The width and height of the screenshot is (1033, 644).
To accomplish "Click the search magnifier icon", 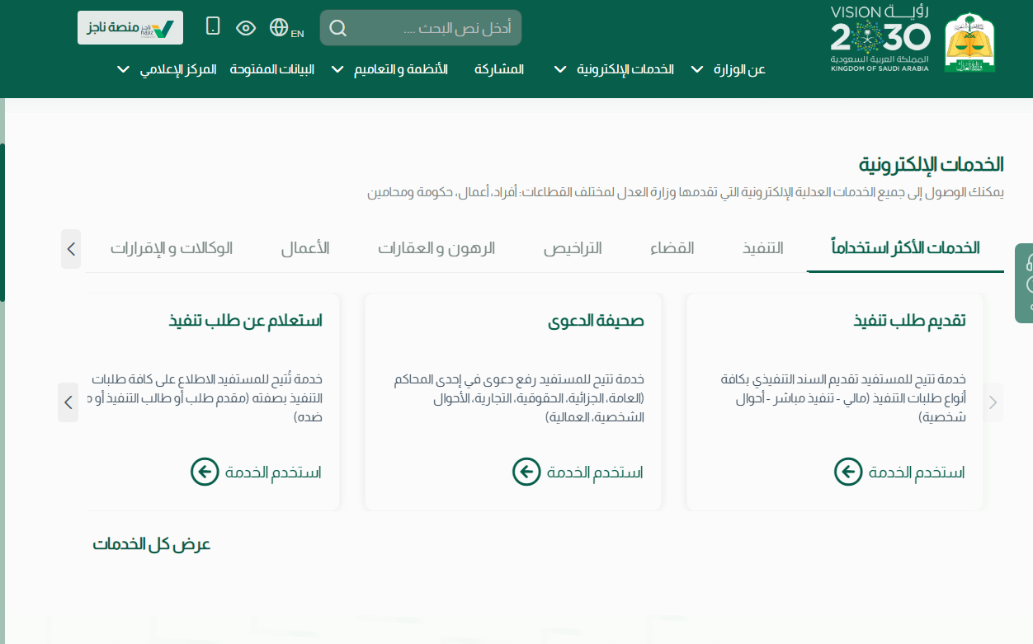I will point(337,29).
